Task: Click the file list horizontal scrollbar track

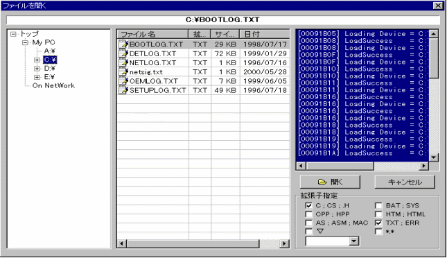Action: pos(270,243)
